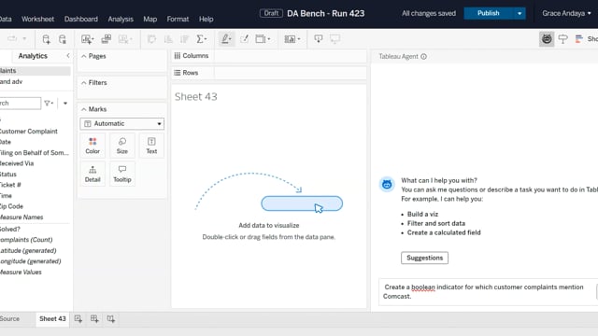Select the Sheet 43 tab

coord(52,319)
